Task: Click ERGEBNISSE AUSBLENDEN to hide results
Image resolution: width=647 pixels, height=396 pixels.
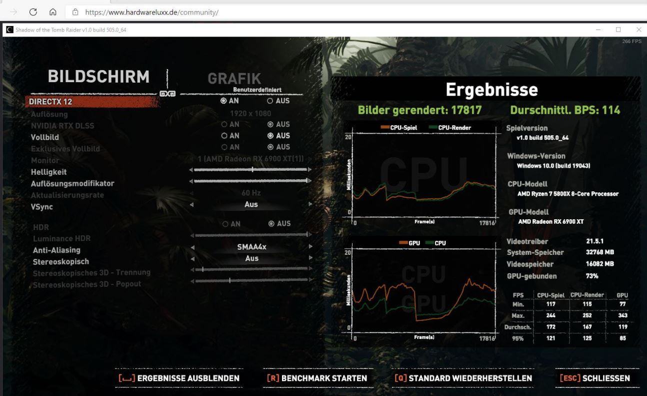Action: (x=179, y=378)
